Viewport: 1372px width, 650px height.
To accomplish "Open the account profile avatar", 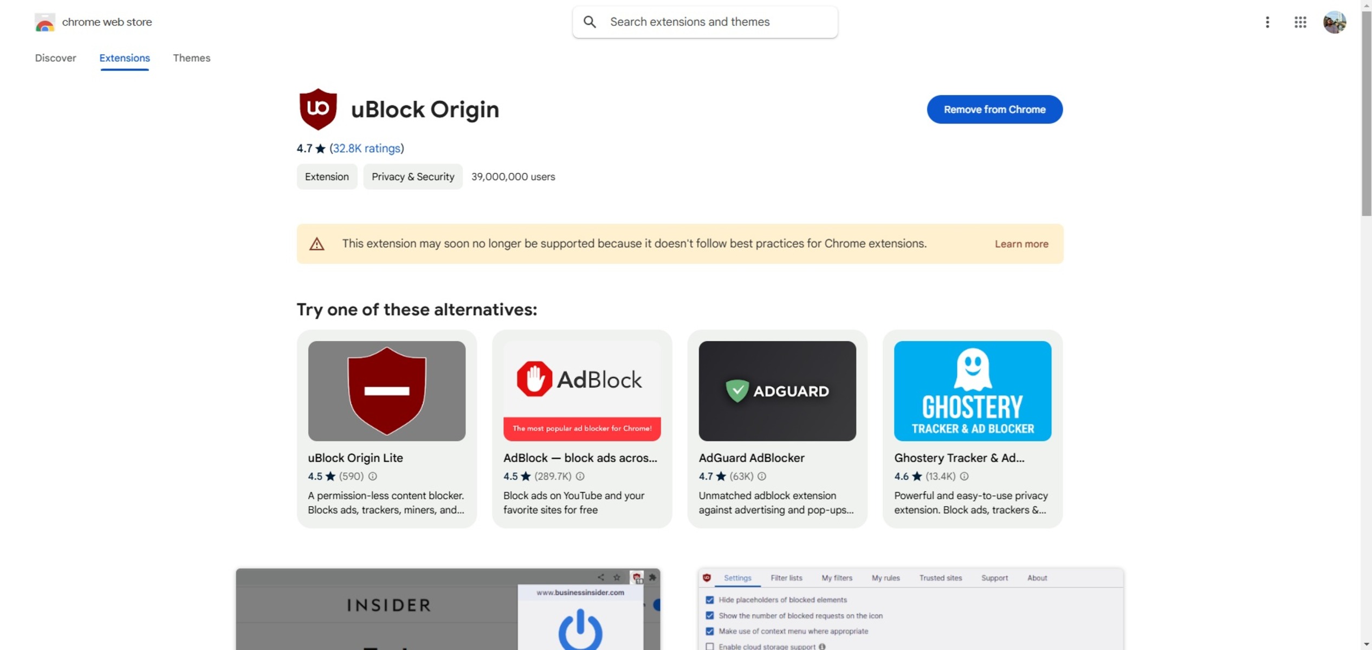I will (x=1334, y=22).
